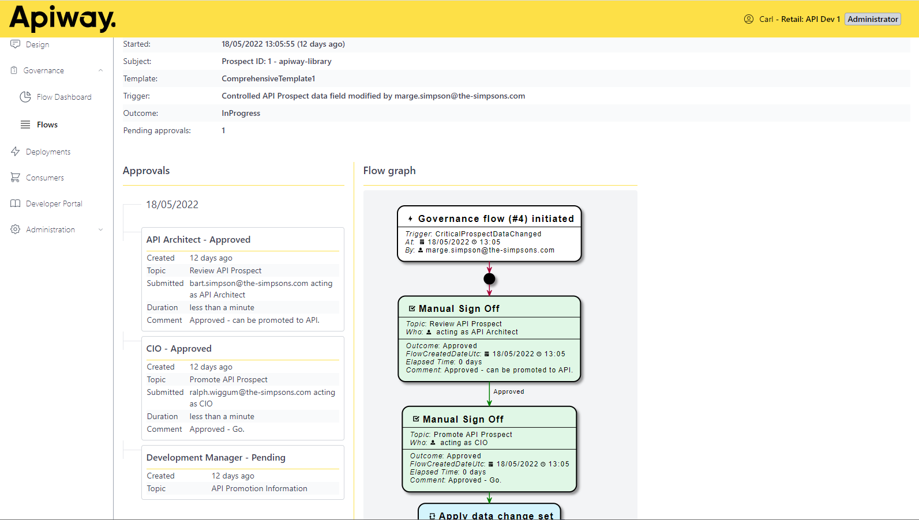Screen dimensions: 919x520
Task: Click 'acting as CIO' in second Sign Off node
Action: pyautogui.click(x=464, y=443)
